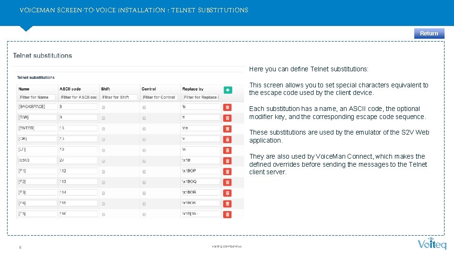
Task: Remove the [ENTER] substitution using trash icon
Action: coord(227,128)
